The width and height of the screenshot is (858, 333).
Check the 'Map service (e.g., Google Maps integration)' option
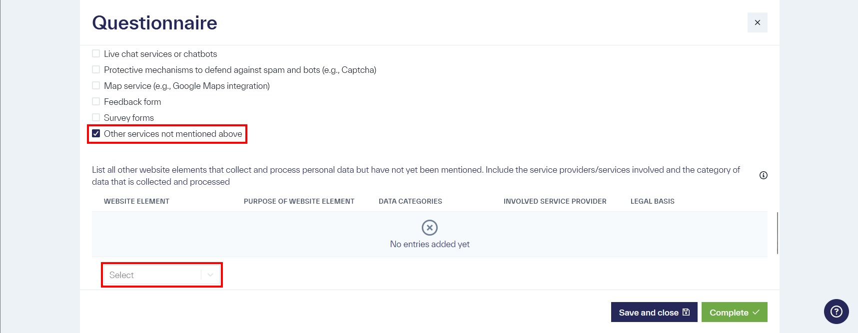[x=95, y=85]
